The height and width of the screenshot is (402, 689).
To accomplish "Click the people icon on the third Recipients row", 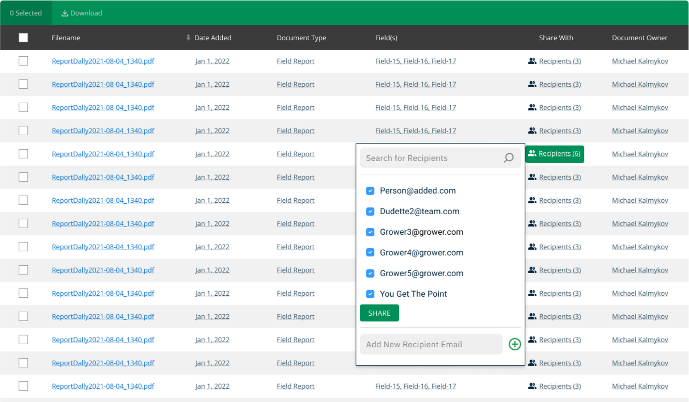I will (x=532, y=107).
